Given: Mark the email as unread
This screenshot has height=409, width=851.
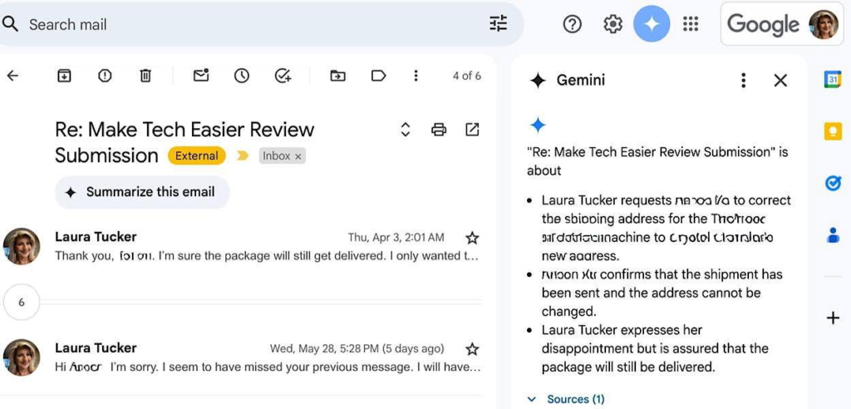Looking at the screenshot, I should [201, 76].
